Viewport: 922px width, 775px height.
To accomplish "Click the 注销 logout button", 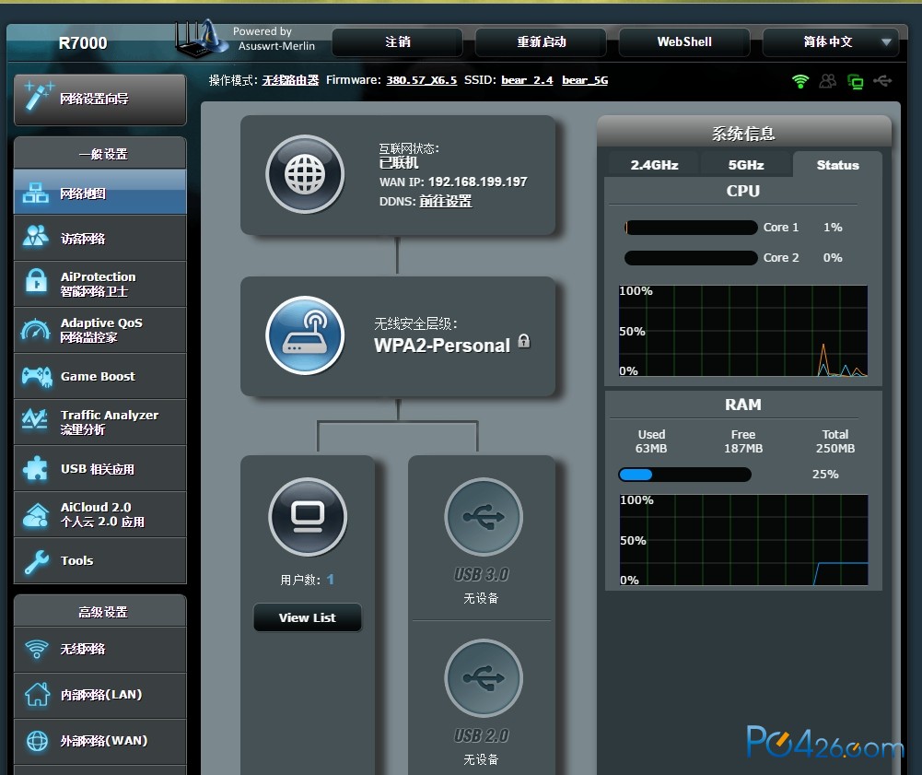I will click(x=398, y=41).
